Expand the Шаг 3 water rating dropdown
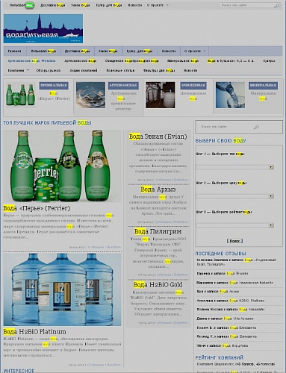The width and height of the screenshot is (286, 373). [234, 225]
